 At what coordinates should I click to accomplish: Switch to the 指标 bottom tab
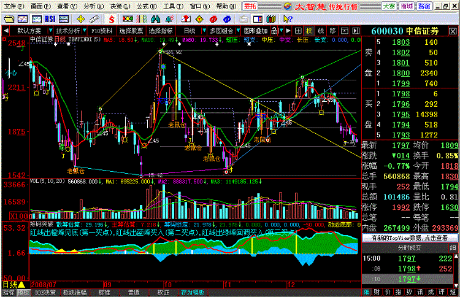(9, 293)
